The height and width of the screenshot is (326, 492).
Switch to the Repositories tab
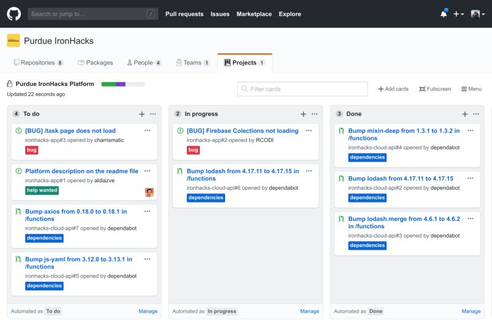(x=38, y=63)
